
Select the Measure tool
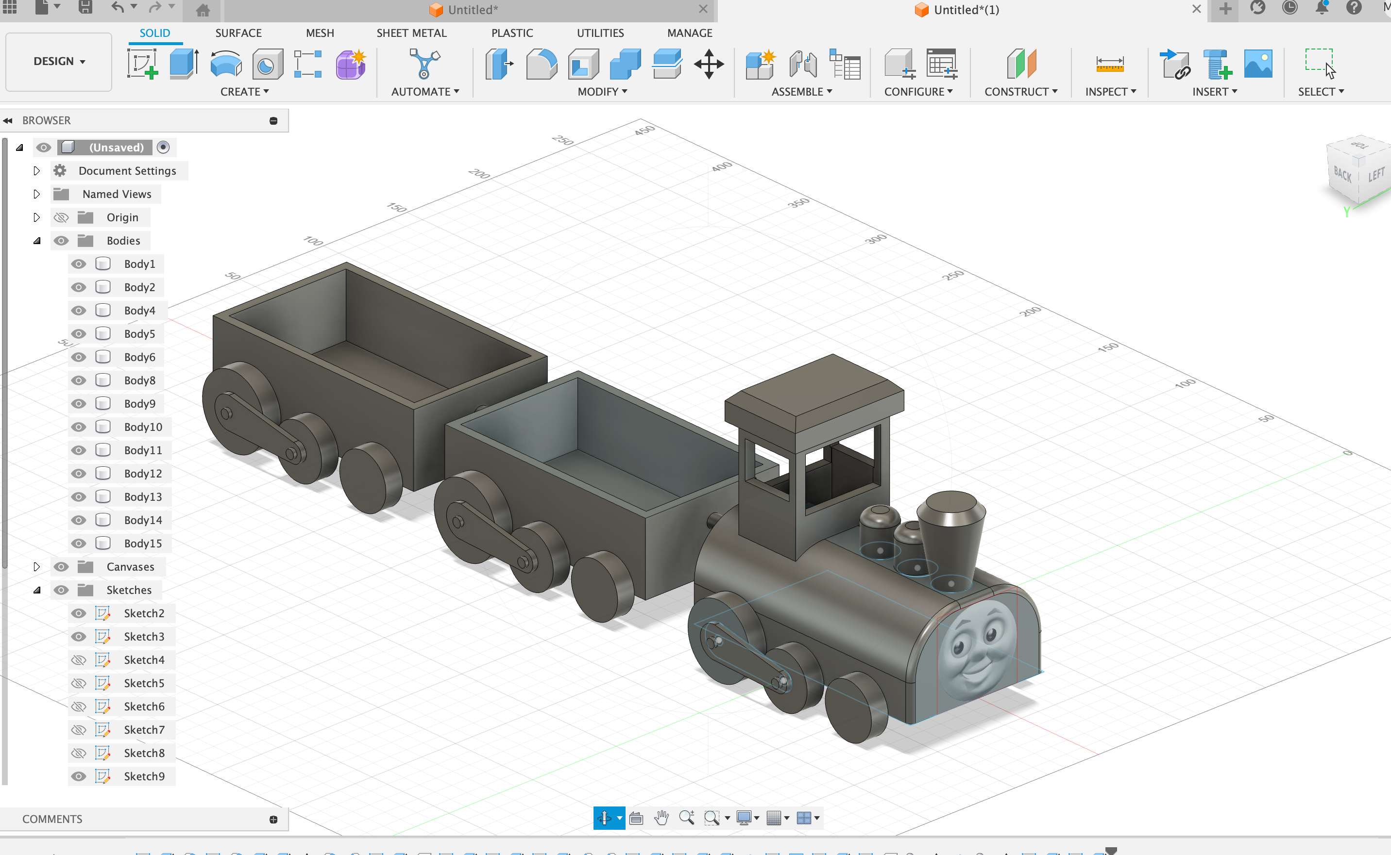(1110, 64)
